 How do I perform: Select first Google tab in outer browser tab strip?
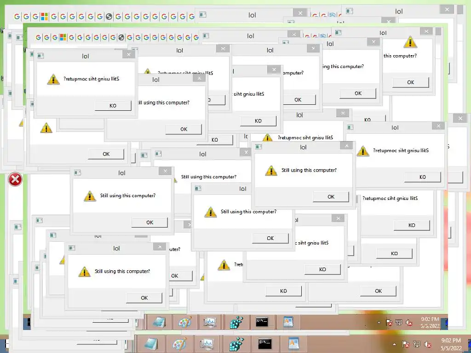pos(17,17)
